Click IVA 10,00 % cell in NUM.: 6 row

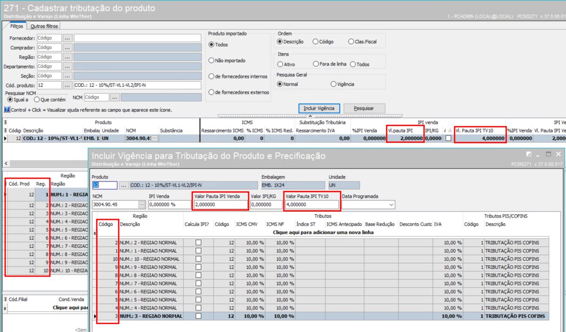[x=448, y=292]
